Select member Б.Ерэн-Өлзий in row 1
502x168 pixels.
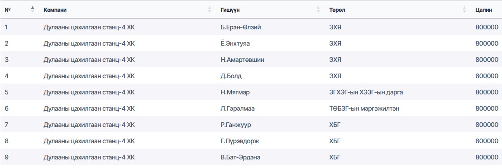[240, 27]
